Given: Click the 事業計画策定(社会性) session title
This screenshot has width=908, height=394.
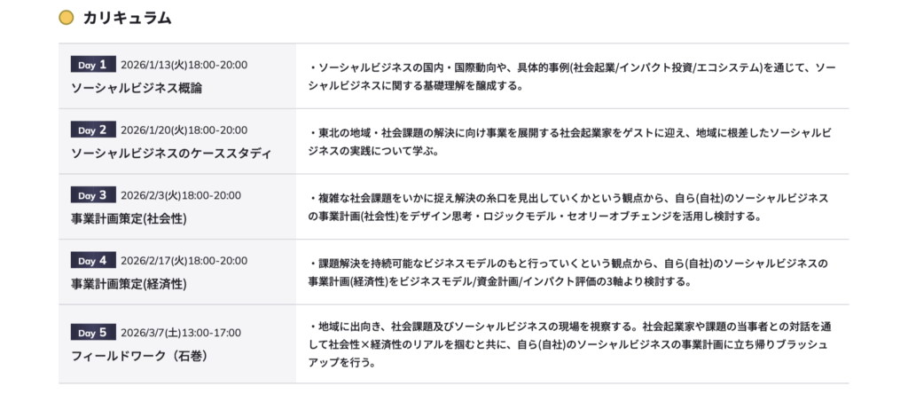Looking at the screenshot, I should pos(129,218).
